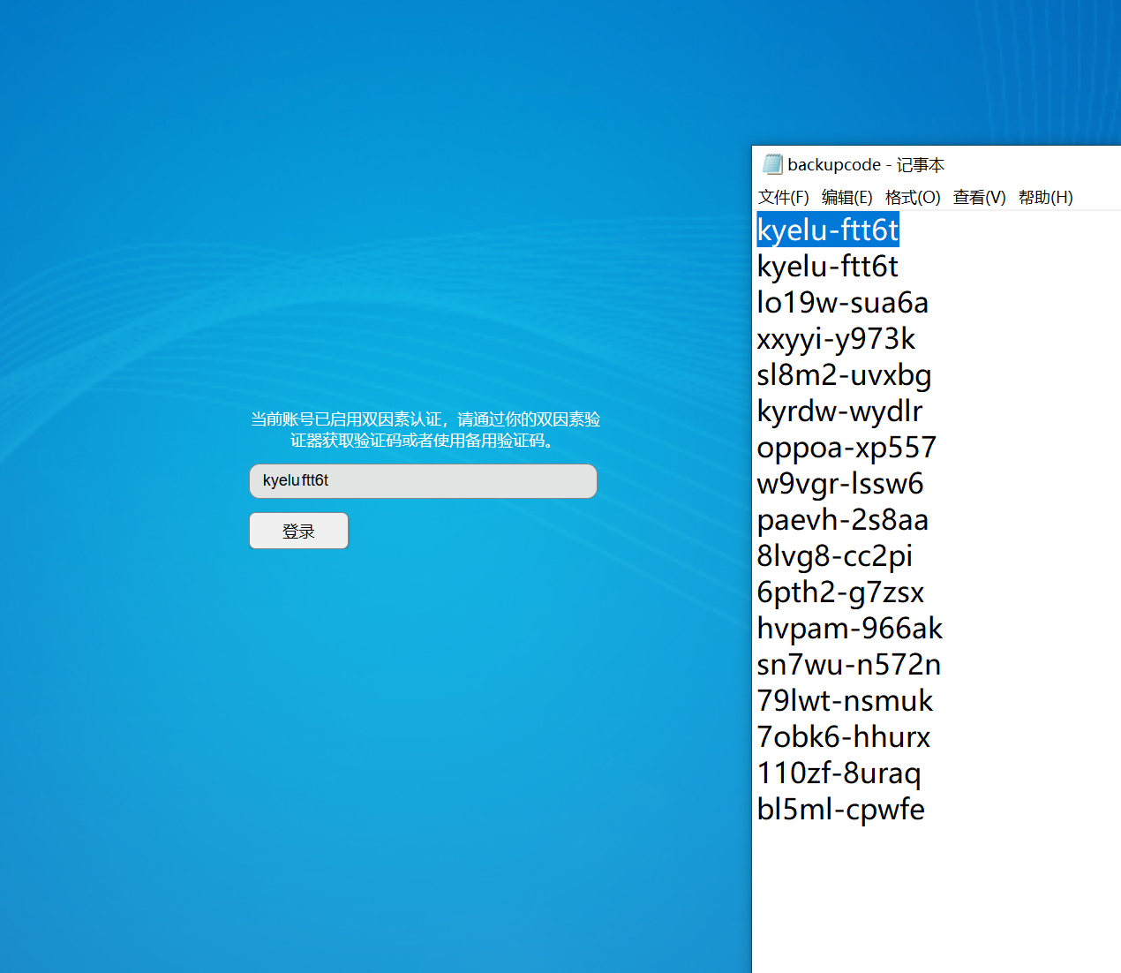Click the backup code 7obk6-hhurx
Screen dimensions: 1121x973
[x=844, y=736]
